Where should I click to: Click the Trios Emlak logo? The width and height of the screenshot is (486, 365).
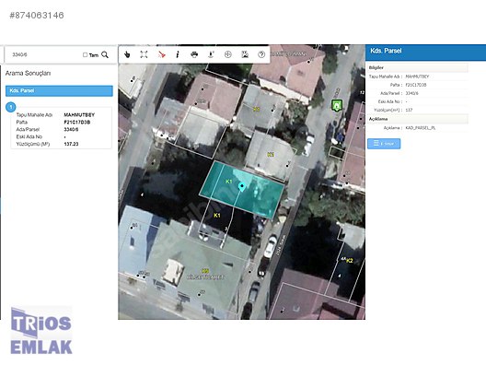tap(41, 331)
